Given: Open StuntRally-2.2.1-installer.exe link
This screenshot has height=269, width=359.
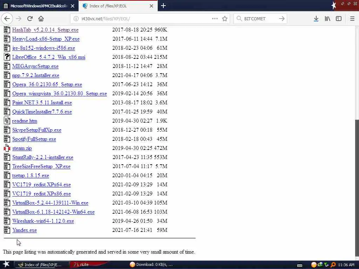Looking at the screenshot, I should click(42, 157).
